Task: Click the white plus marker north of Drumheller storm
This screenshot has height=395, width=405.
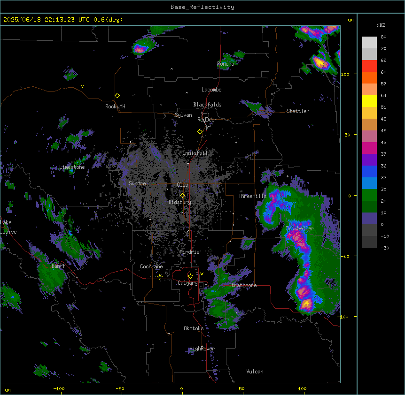Action: [x=288, y=176]
